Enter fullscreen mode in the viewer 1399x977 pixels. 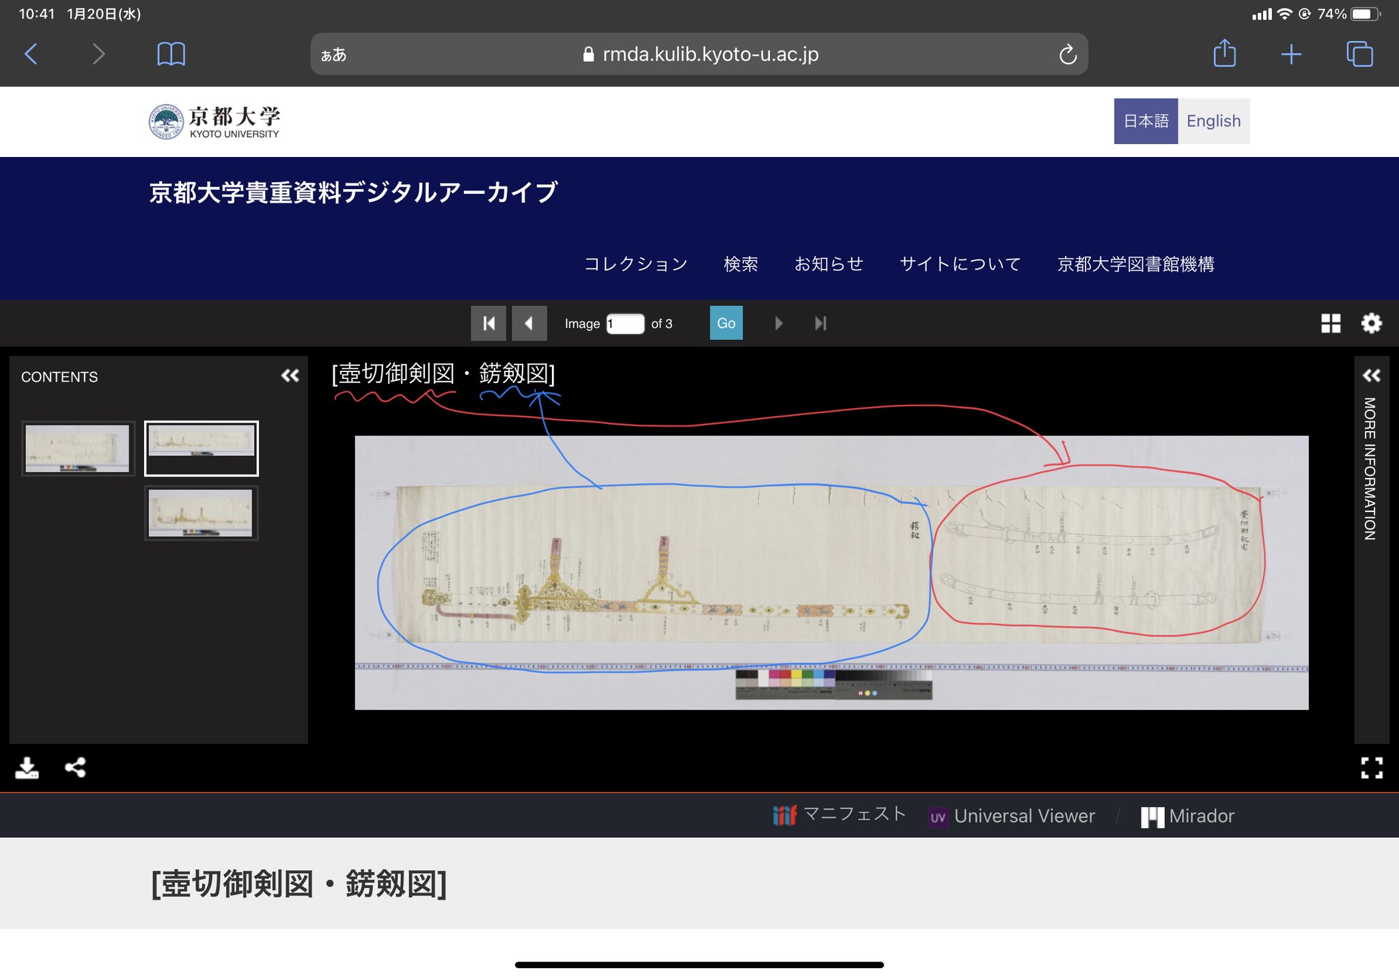1371,767
